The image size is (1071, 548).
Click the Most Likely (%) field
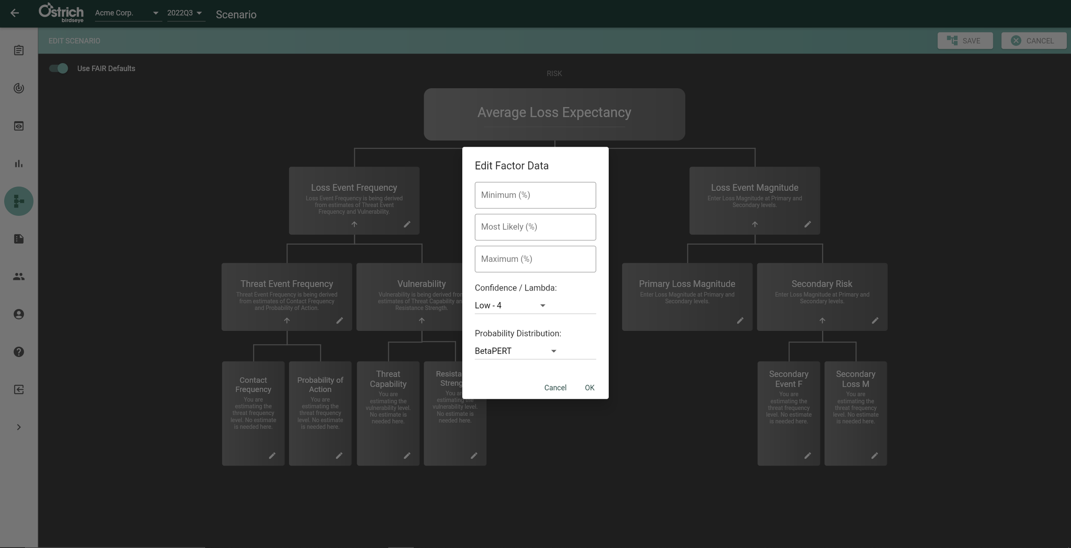pyautogui.click(x=535, y=227)
